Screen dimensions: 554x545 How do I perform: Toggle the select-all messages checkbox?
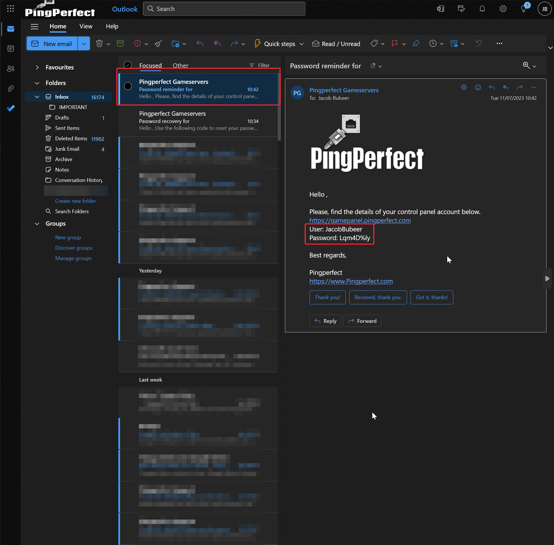pyautogui.click(x=128, y=65)
